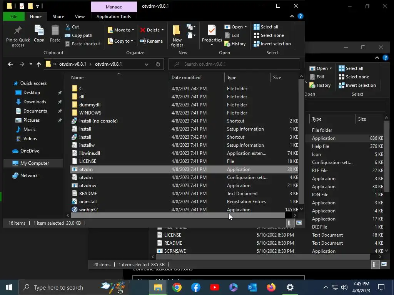Click Select none in front window ribbon
Screen dimensions: 394x295
click(269, 35)
